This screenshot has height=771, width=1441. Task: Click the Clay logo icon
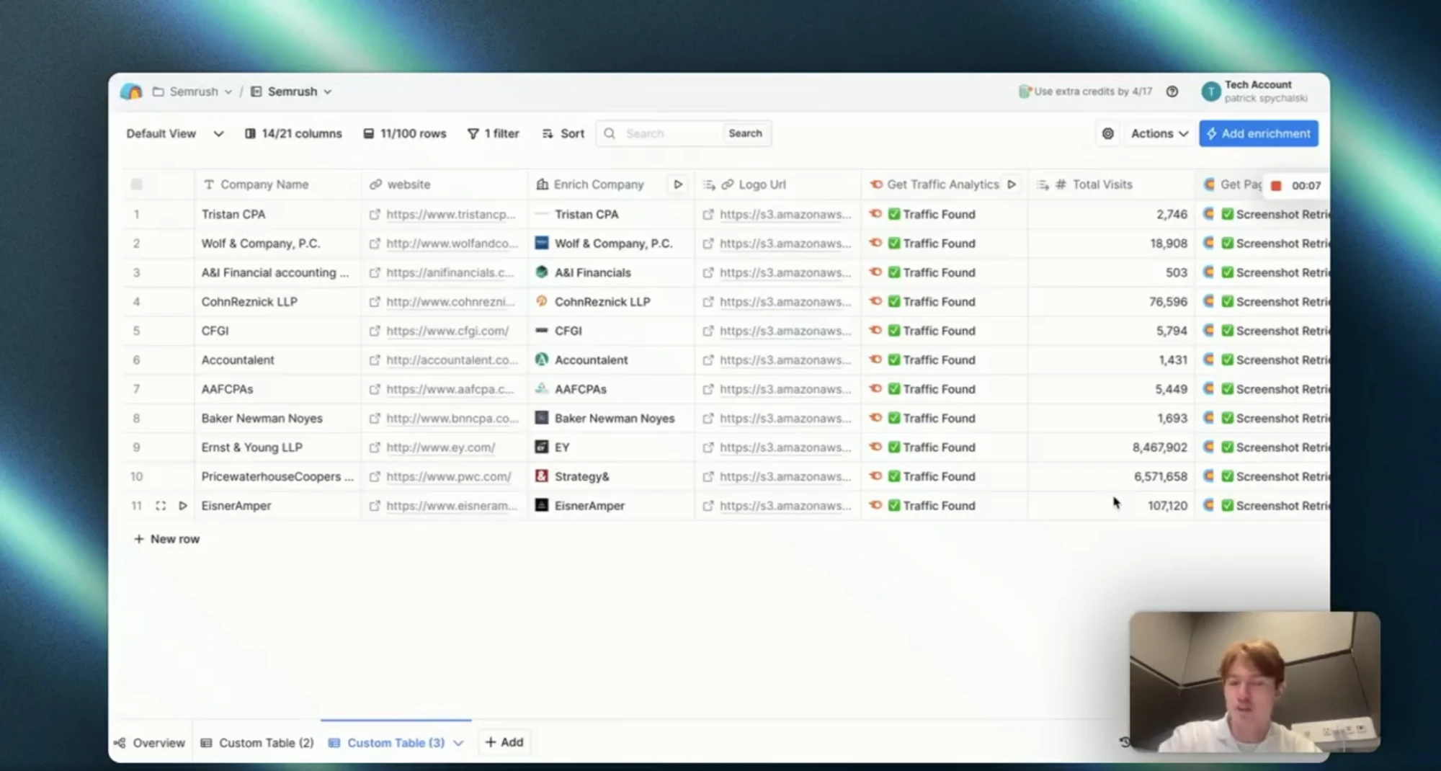[x=131, y=92]
